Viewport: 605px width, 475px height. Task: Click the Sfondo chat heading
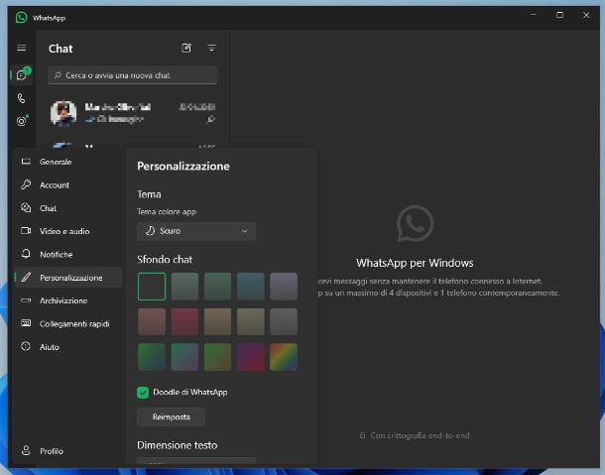coord(165,259)
